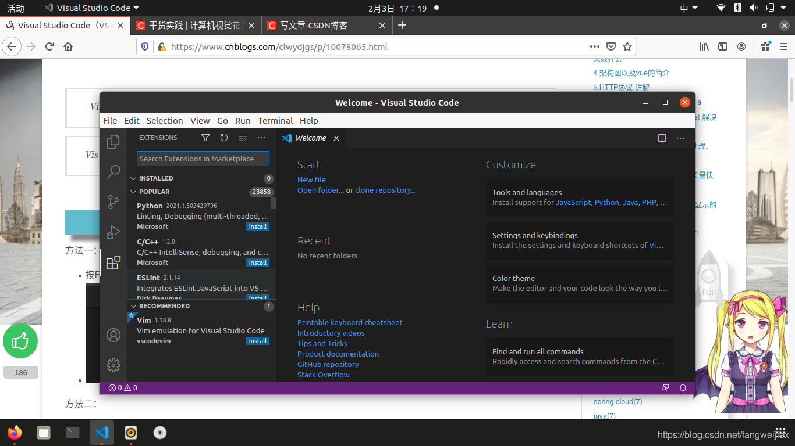Select the Color theme customize card
795x446 pixels.
pos(580,283)
